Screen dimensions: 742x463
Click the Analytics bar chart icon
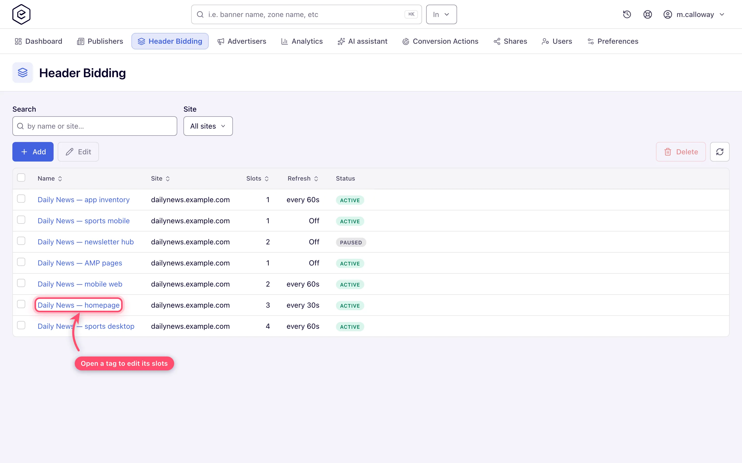click(284, 41)
